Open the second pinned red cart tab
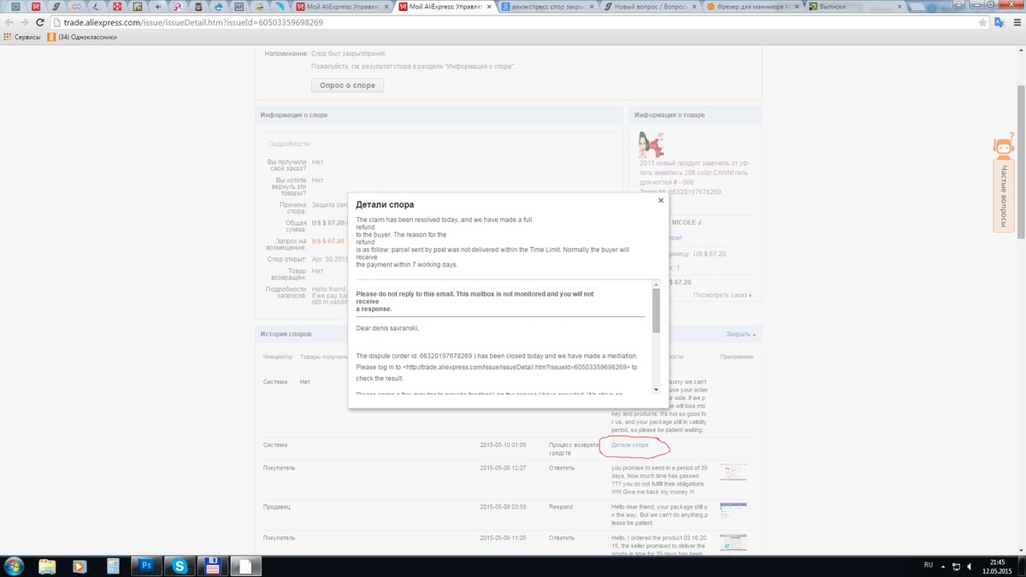 coord(36,7)
